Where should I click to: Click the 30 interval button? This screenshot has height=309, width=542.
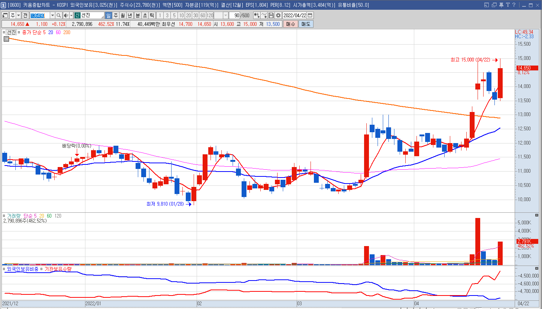click(196, 15)
